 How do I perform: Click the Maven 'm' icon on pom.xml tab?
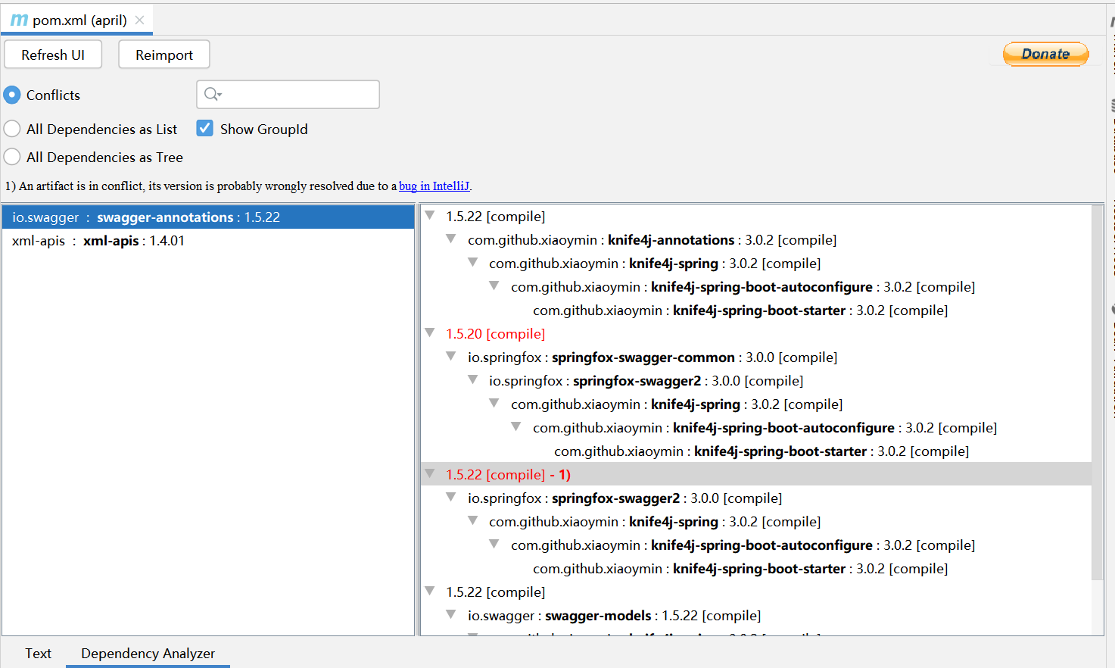coord(19,20)
